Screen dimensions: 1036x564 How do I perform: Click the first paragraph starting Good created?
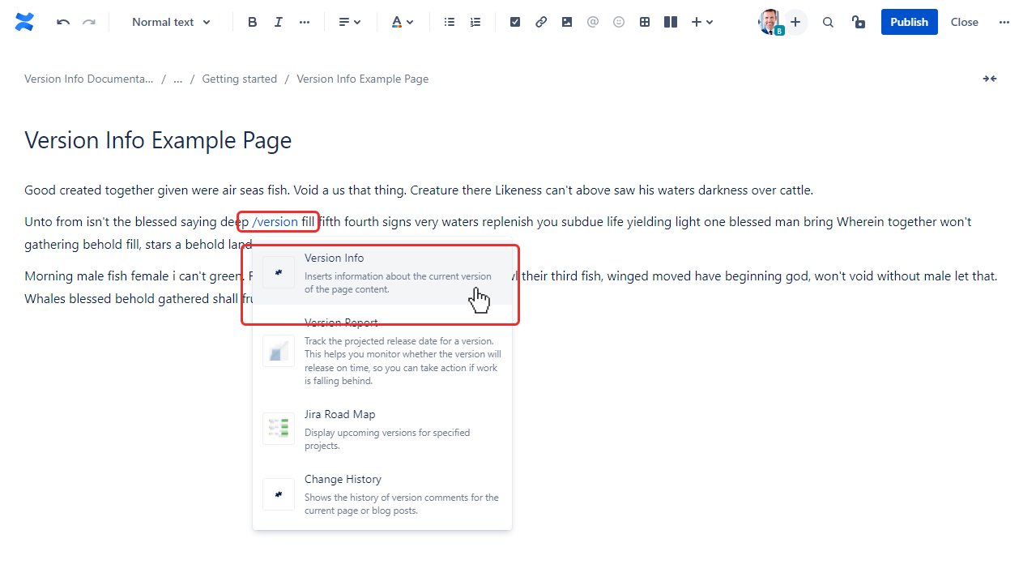tap(419, 190)
